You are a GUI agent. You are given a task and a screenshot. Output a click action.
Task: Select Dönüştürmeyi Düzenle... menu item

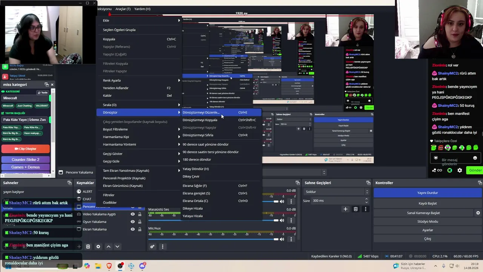point(221,112)
